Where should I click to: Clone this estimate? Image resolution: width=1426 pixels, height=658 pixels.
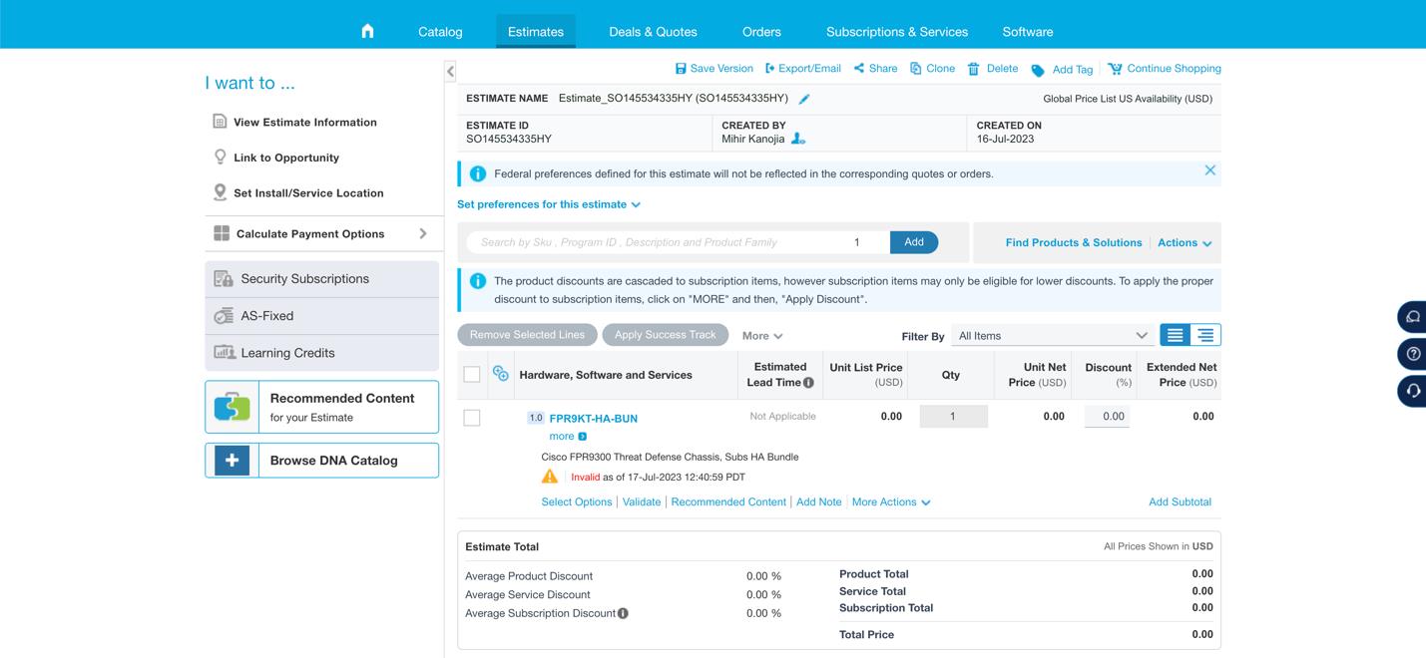[932, 68]
